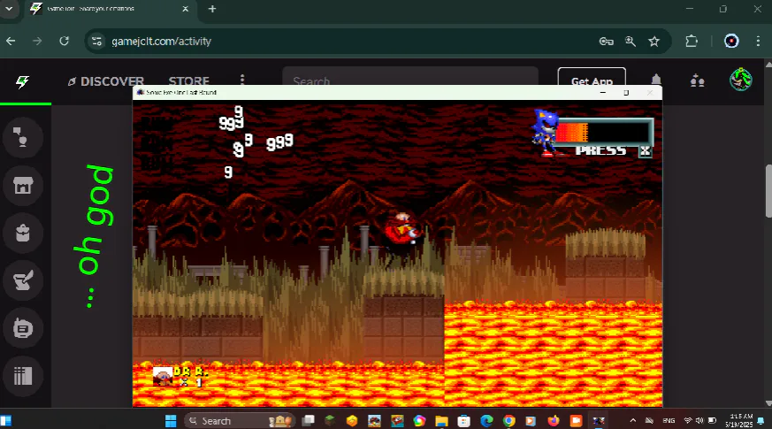Go back in the browser
Viewport: 772px width, 429px height.
11,41
